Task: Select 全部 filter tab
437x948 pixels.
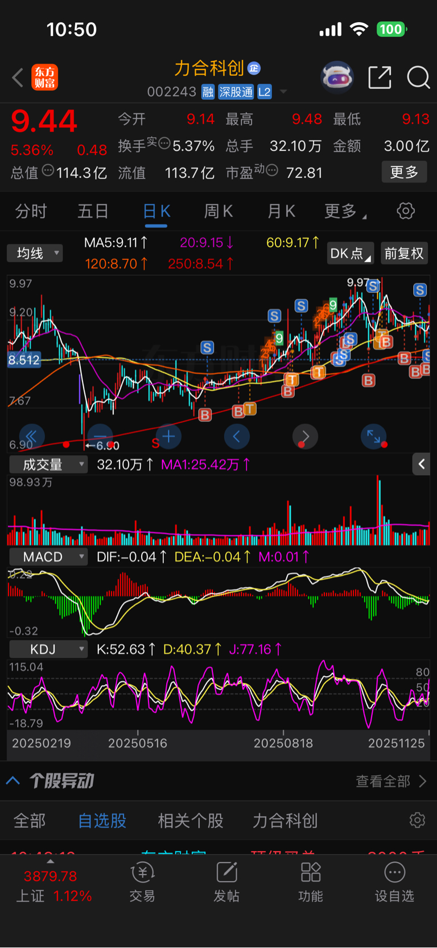Action: coord(30,820)
